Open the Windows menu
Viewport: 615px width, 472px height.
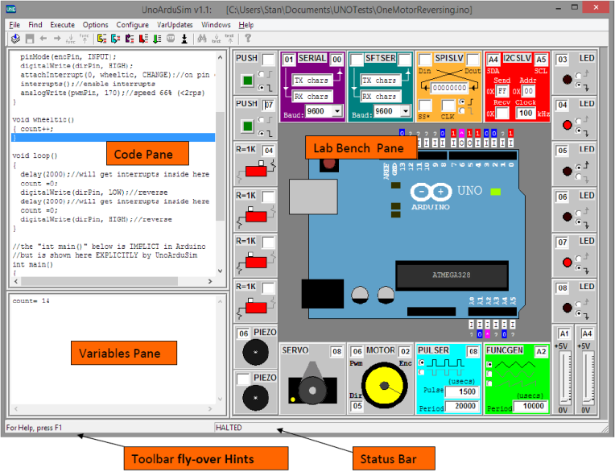[x=216, y=25]
